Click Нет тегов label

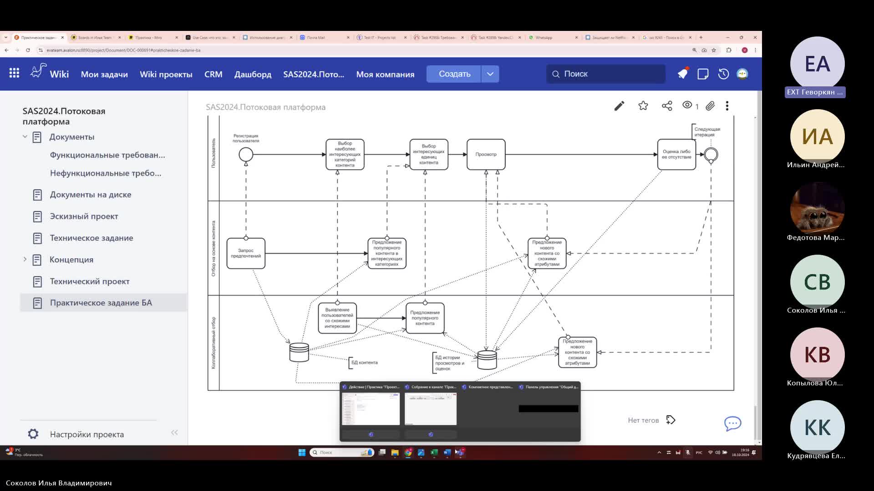643,420
